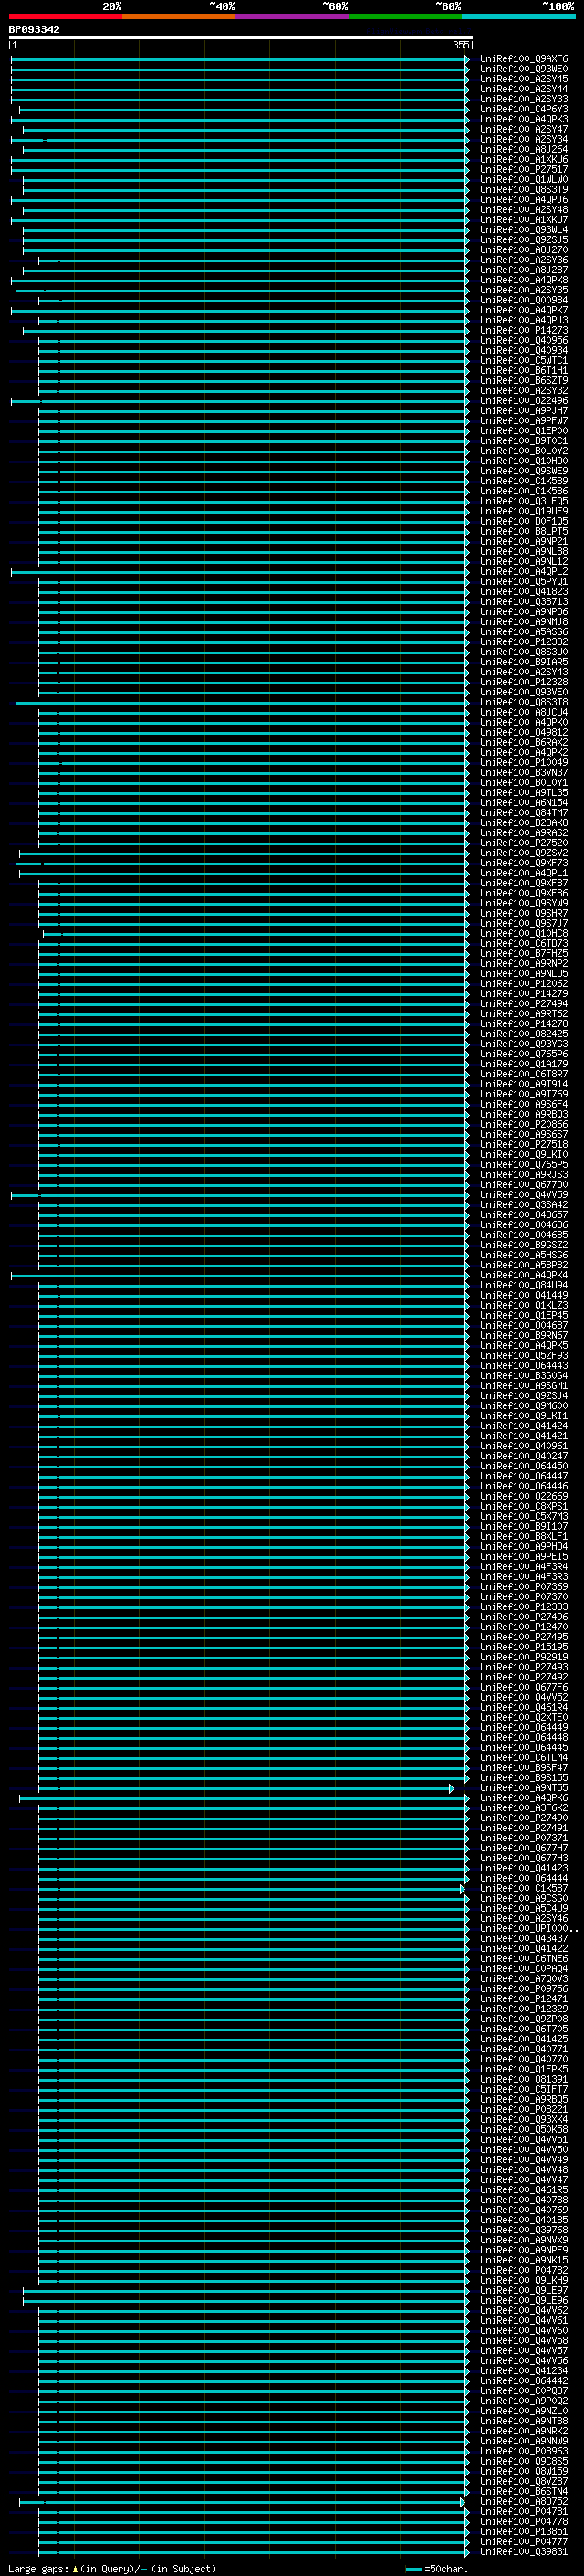Viewport: 584px width, 2576px height.
Task: Select the UniRef100_Q677H7 label
Action: point(524,1848)
